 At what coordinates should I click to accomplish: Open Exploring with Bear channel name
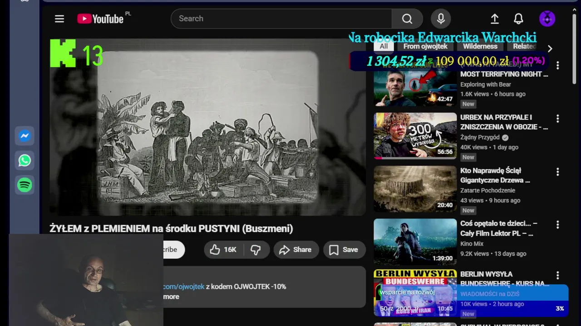click(486, 84)
